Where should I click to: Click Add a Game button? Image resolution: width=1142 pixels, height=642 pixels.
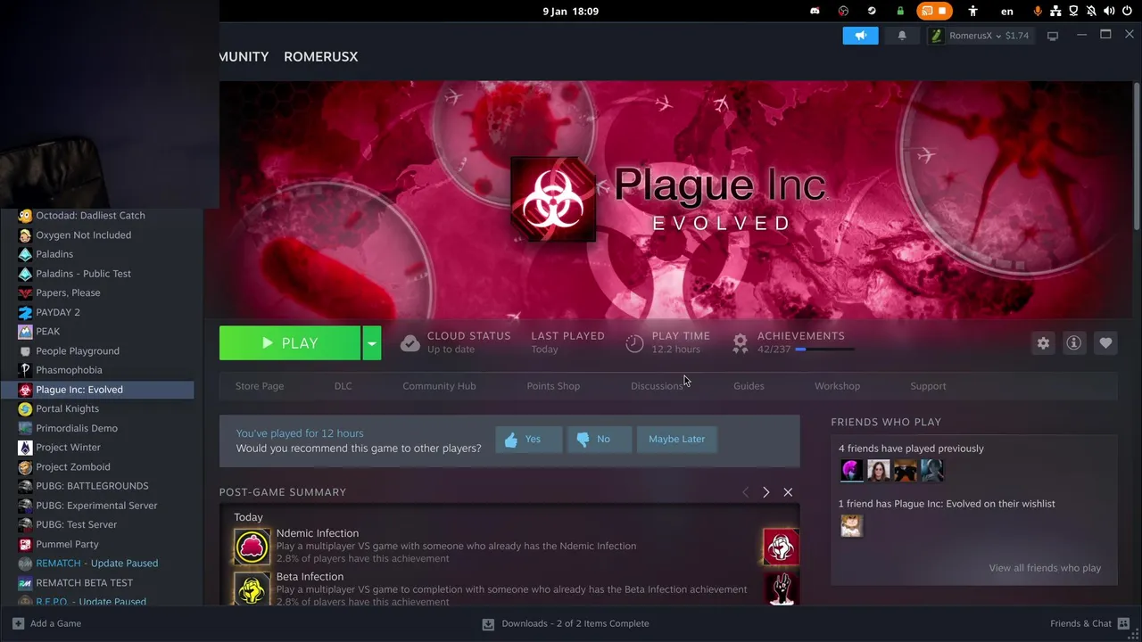pyautogui.click(x=47, y=623)
